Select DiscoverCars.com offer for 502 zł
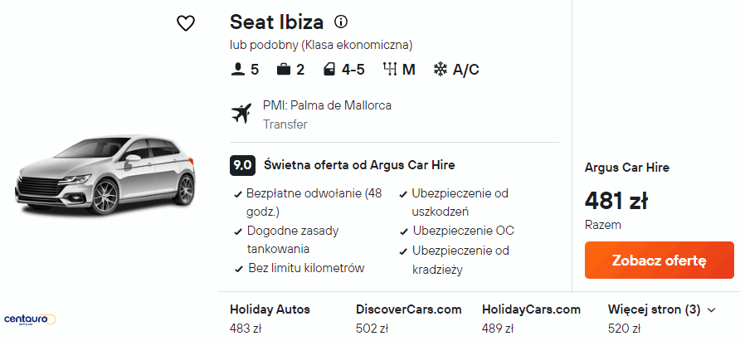The width and height of the screenshot is (740, 341). (408, 318)
